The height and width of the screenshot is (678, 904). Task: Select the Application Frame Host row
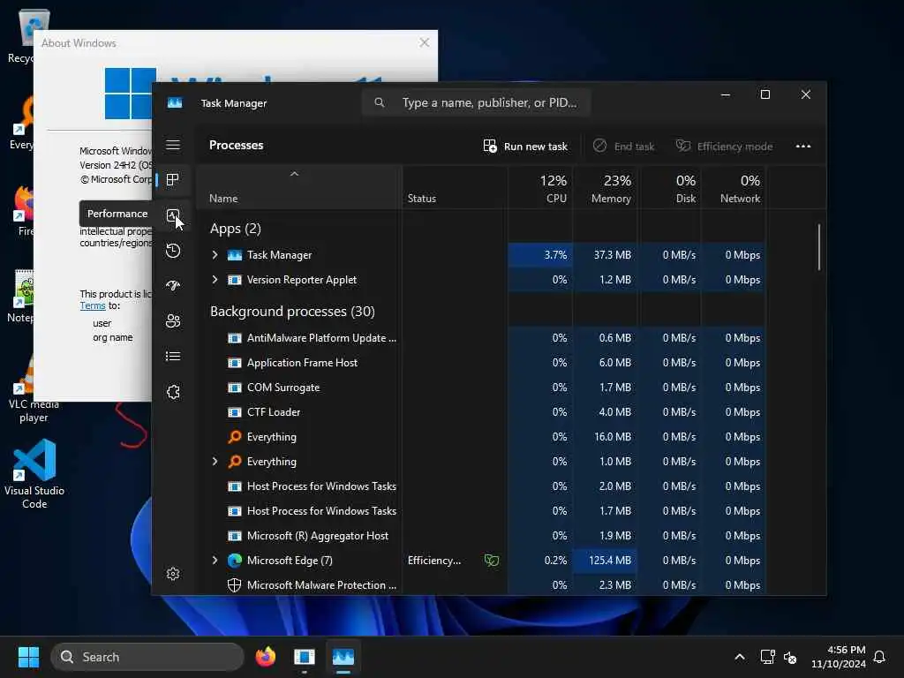point(481,363)
